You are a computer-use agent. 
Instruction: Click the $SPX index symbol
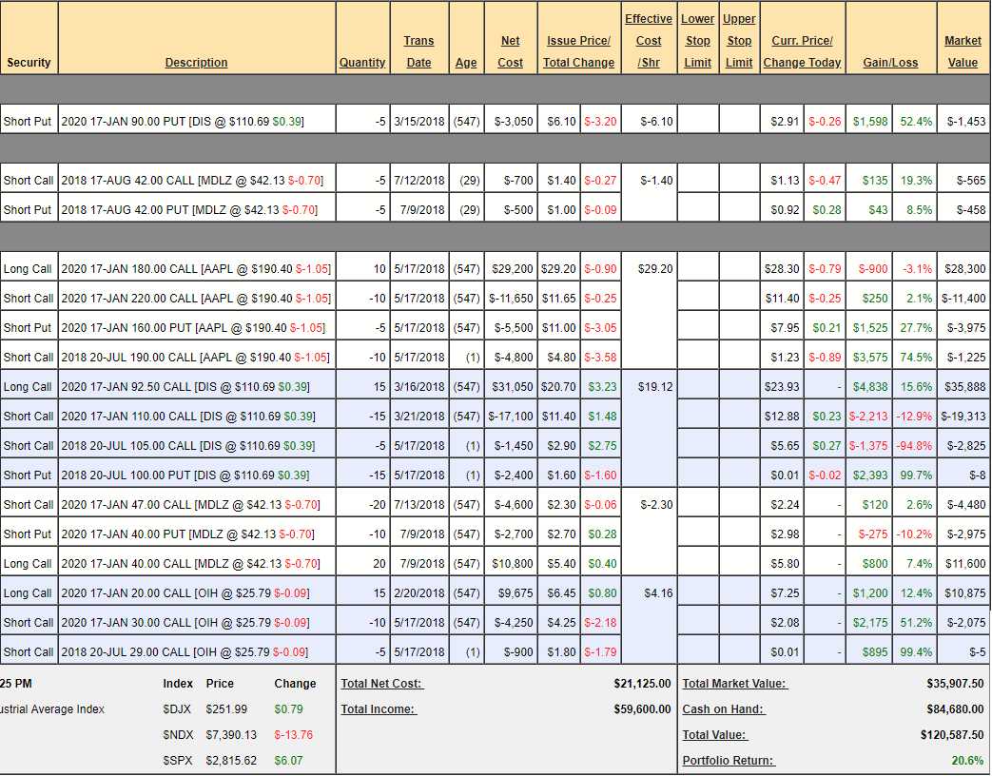pyautogui.click(x=178, y=761)
